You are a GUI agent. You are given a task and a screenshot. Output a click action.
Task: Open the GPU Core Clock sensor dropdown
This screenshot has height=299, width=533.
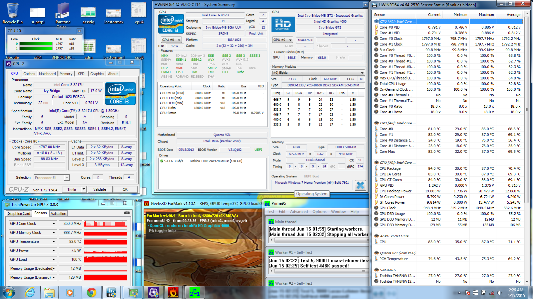click(x=54, y=224)
